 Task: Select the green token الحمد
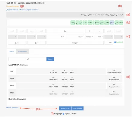click(90, 23)
